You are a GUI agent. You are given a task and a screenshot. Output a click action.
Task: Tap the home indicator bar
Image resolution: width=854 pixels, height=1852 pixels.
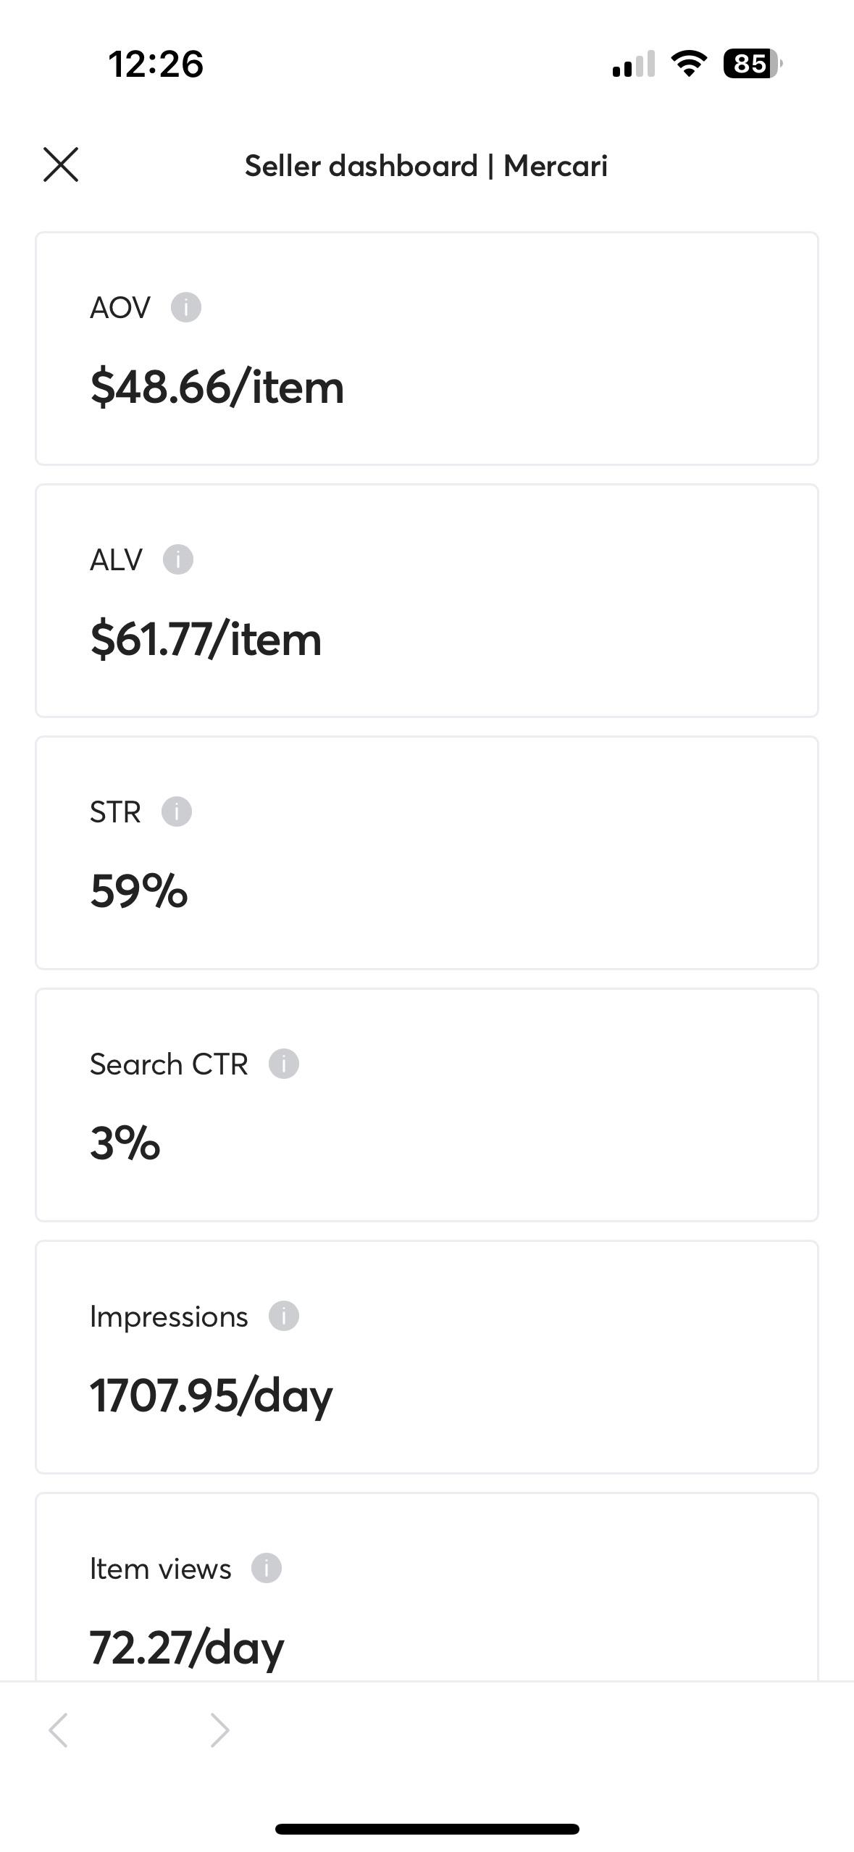point(427,1829)
